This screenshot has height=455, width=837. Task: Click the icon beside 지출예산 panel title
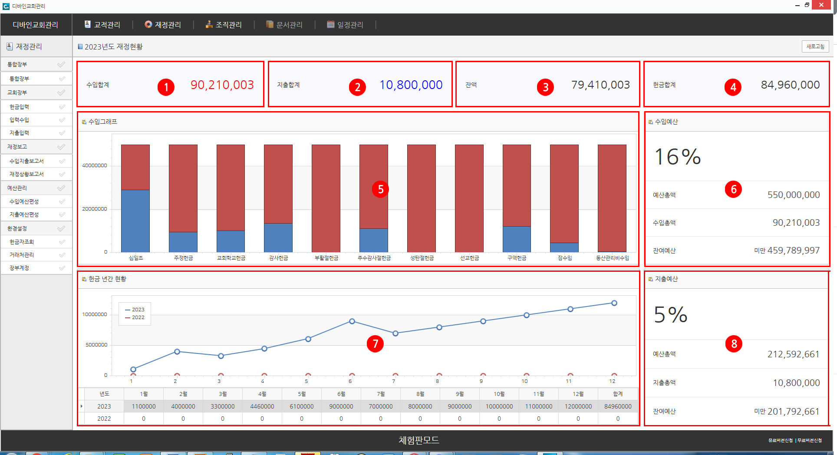pyautogui.click(x=650, y=279)
